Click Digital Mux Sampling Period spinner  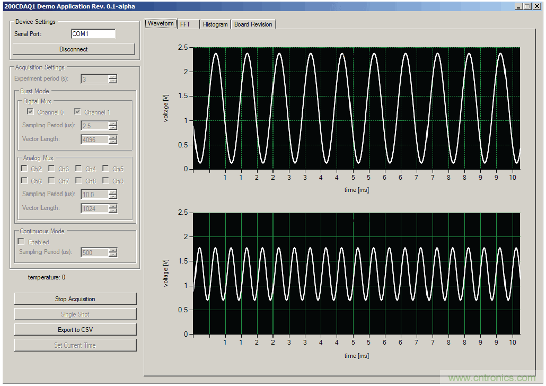pos(112,126)
